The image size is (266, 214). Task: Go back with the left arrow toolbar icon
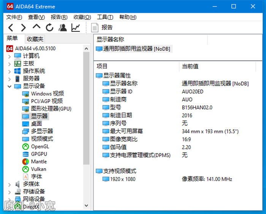pos(11,28)
